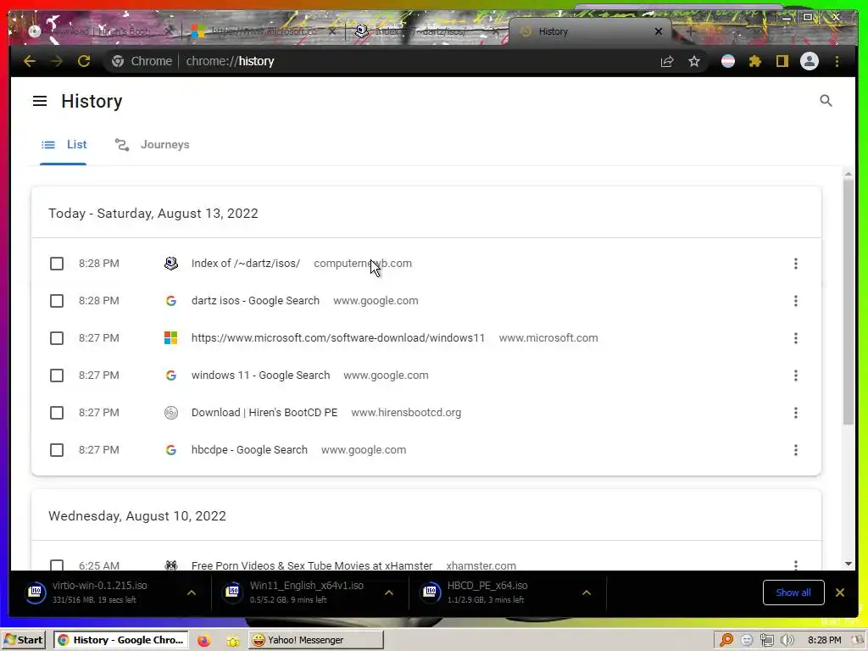Screen dimensions: 868x651
Task: Open Yahoo! Messenger from the taskbar
Action: click(x=315, y=640)
